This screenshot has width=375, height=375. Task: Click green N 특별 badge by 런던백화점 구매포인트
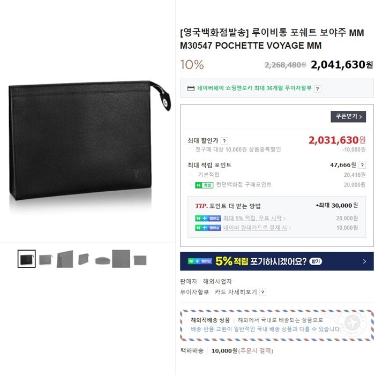(204, 185)
